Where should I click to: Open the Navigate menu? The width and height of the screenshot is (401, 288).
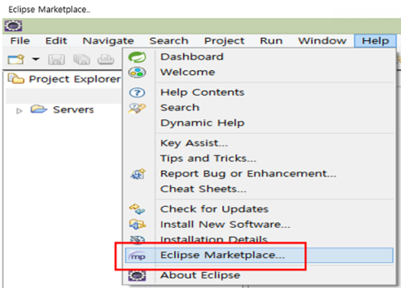pos(108,41)
